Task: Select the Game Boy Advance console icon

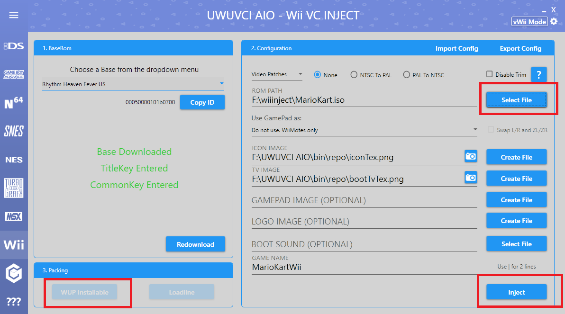Action: [x=14, y=74]
